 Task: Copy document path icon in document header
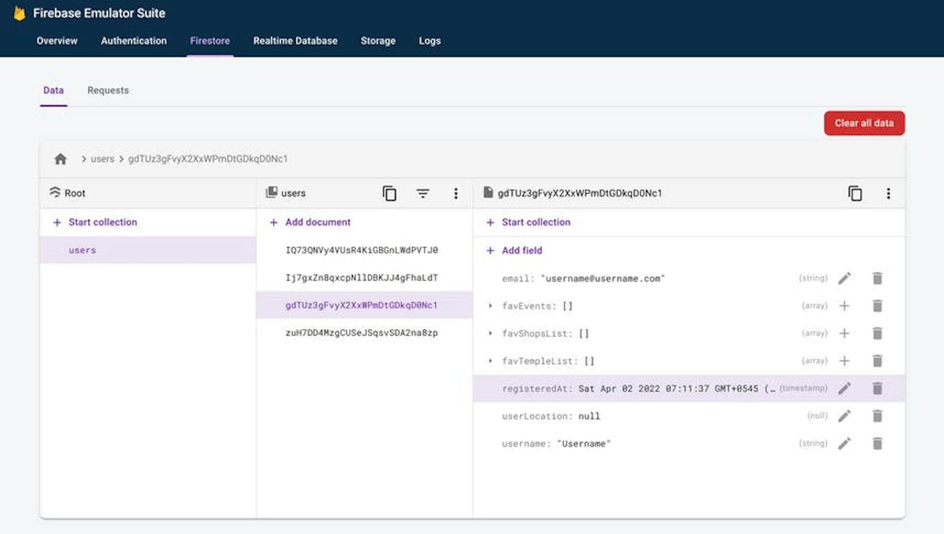pos(855,194)
